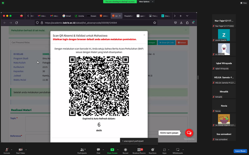Expand chat options arrow next to Chat
Screen dimensions: 249x155
click(x=103, y=150)
